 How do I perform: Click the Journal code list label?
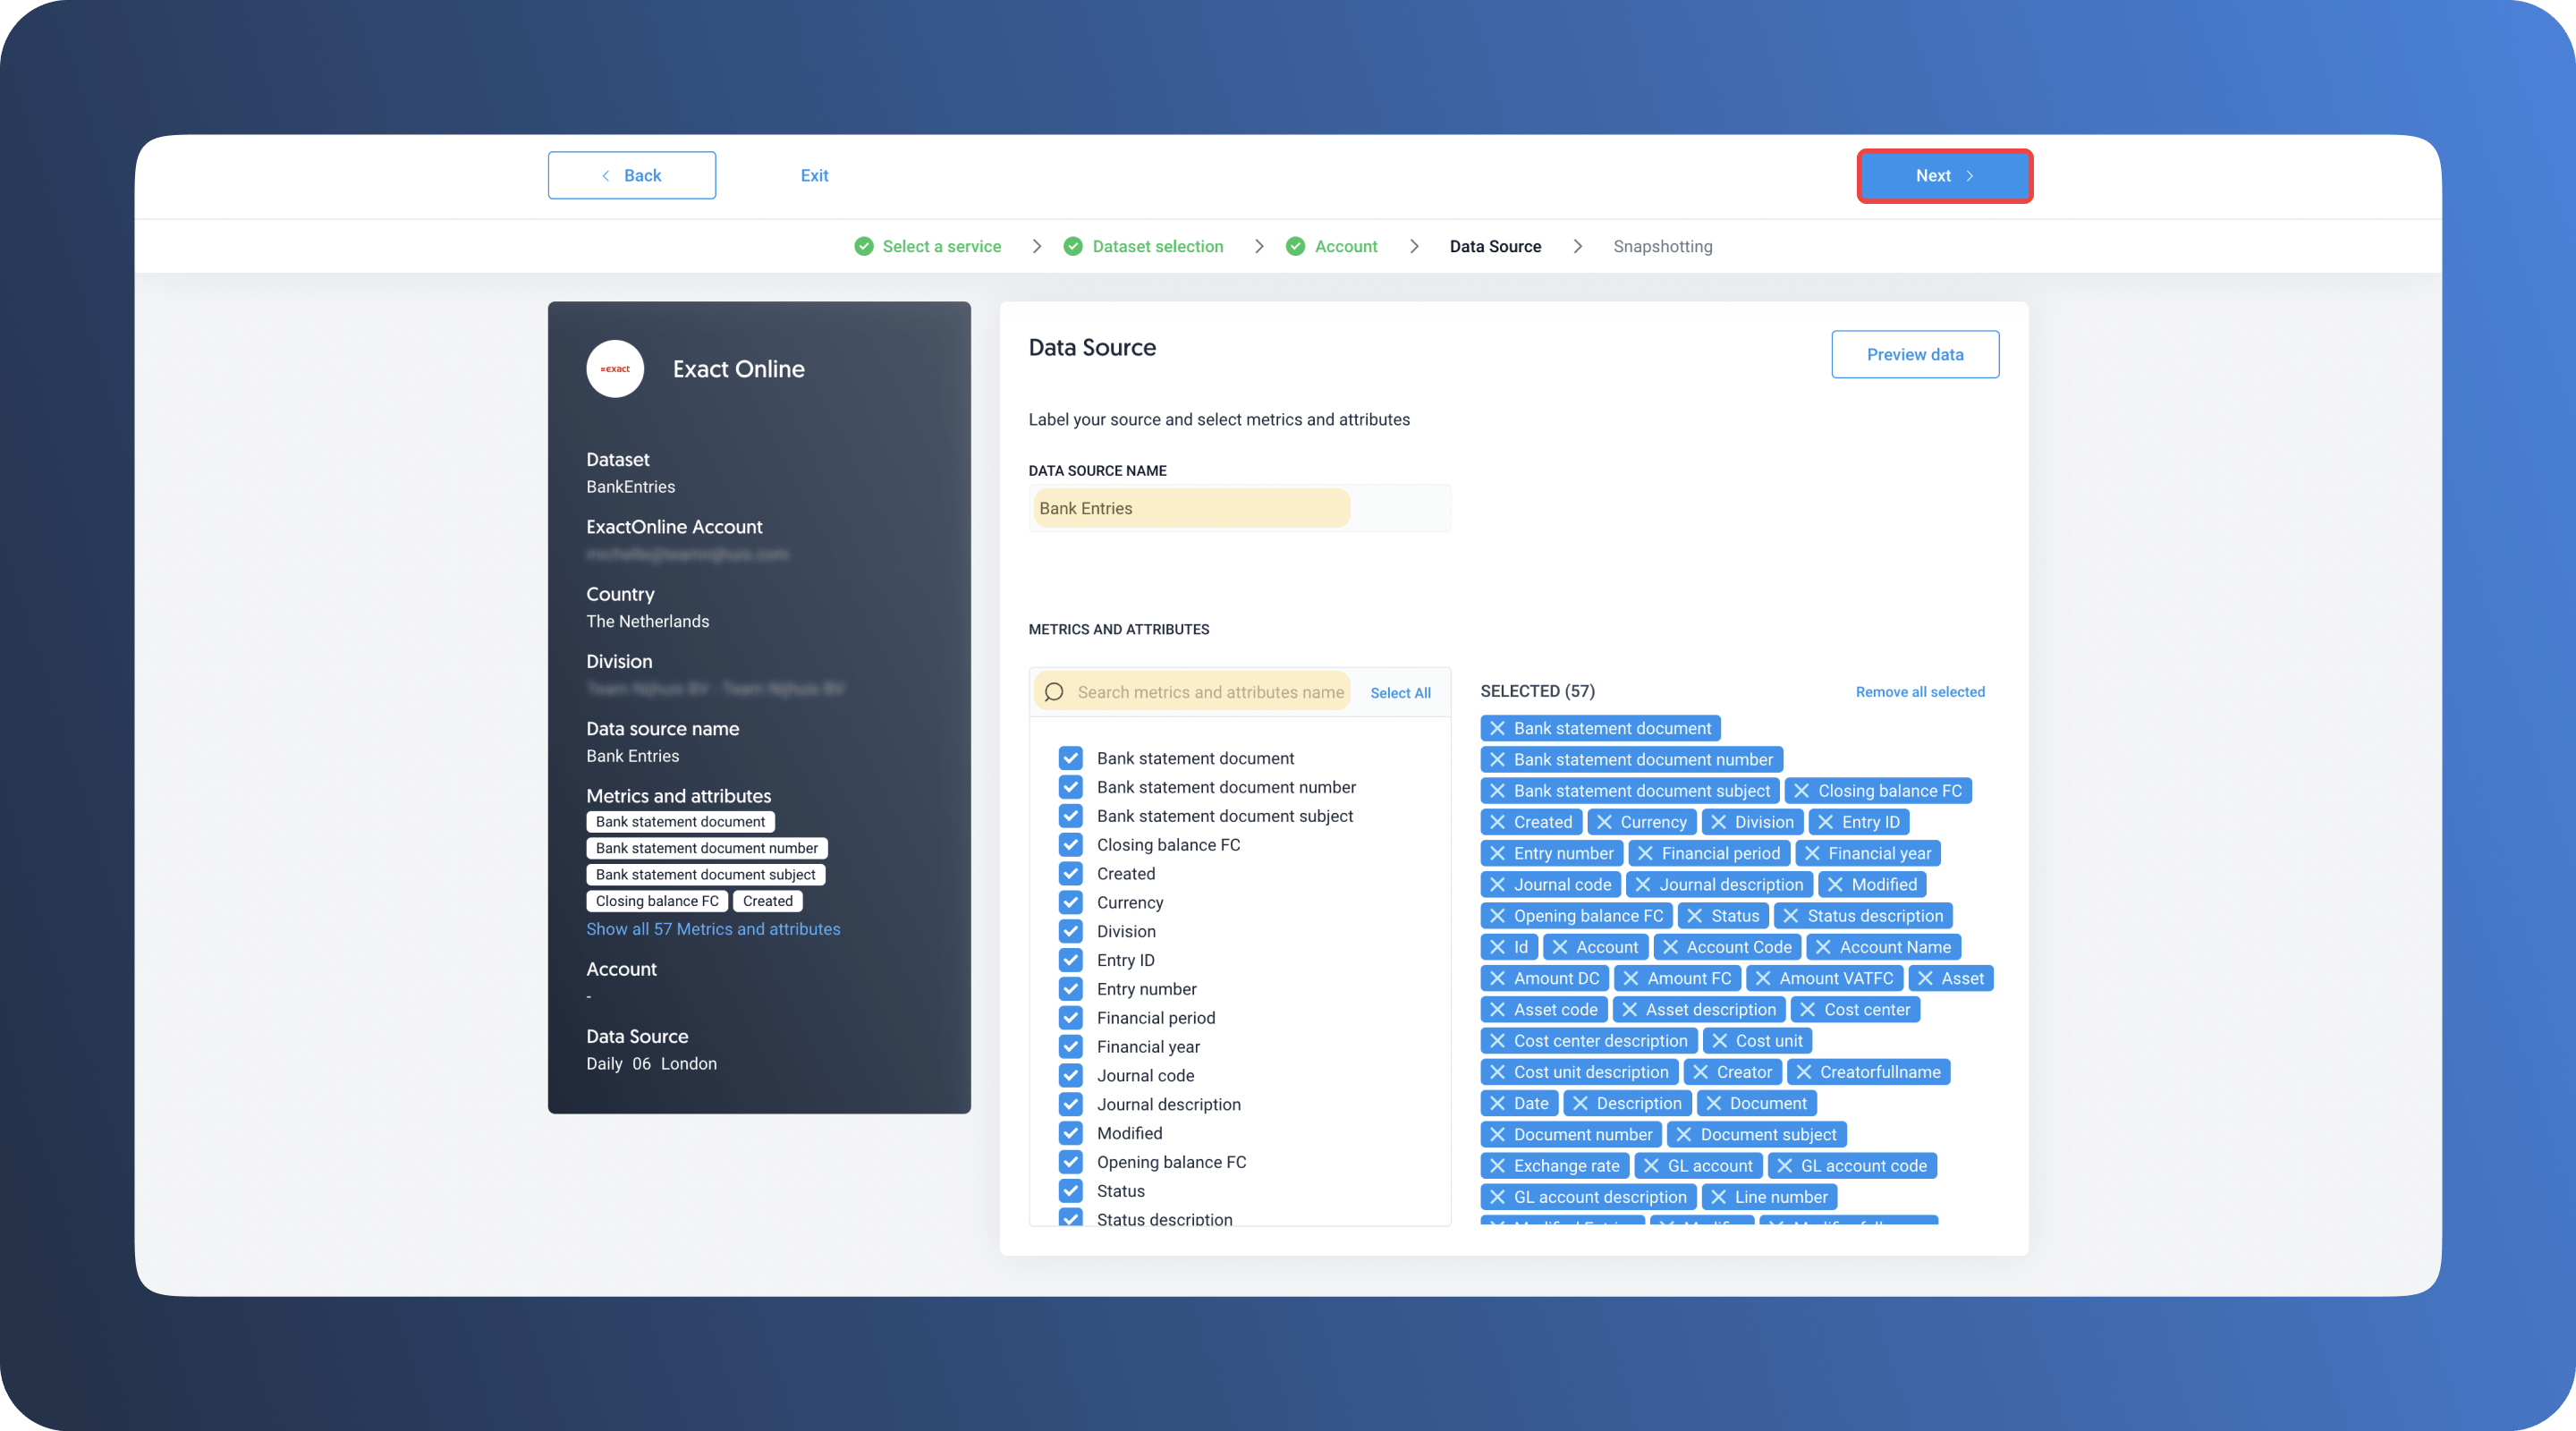[1145, 1075]
